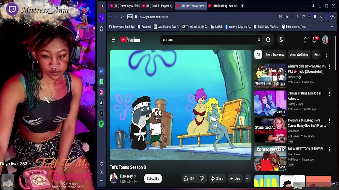Search tabs with the top magnifier icon
Screen dimensions: 339x190
(x=313, y=6)
